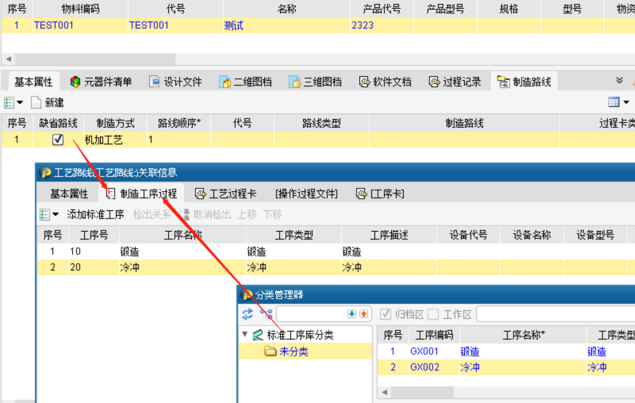The height and width of the screenshot is (403, 635).
Task: Click the 设计文件 document icon
Action: tap(154, 82)
